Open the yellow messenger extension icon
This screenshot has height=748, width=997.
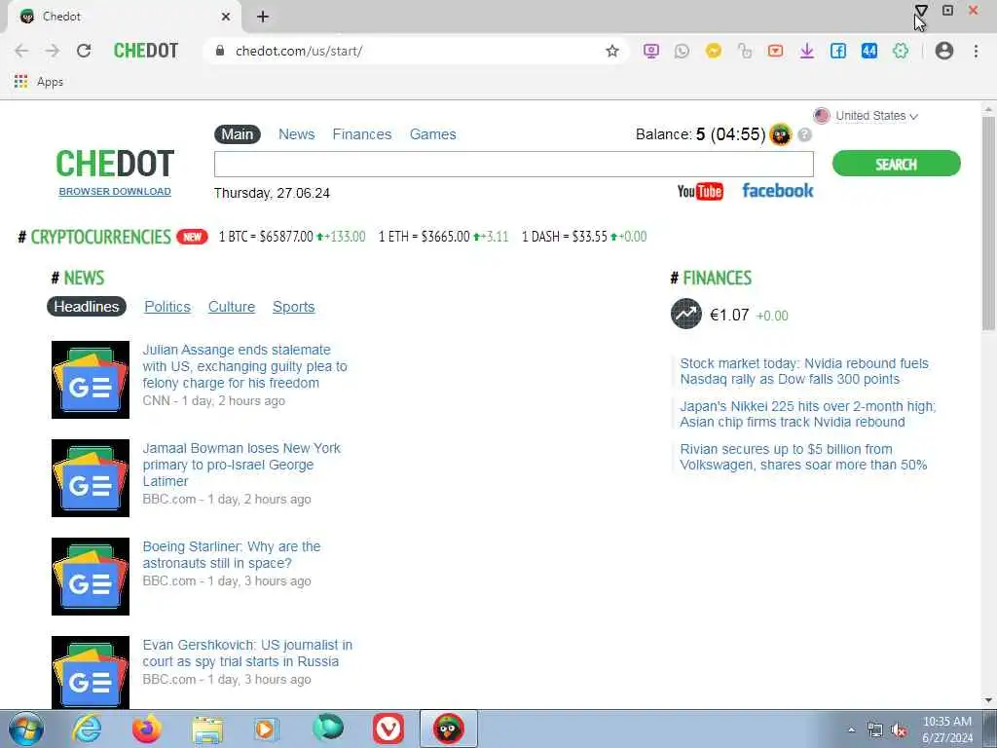(713, 51)
